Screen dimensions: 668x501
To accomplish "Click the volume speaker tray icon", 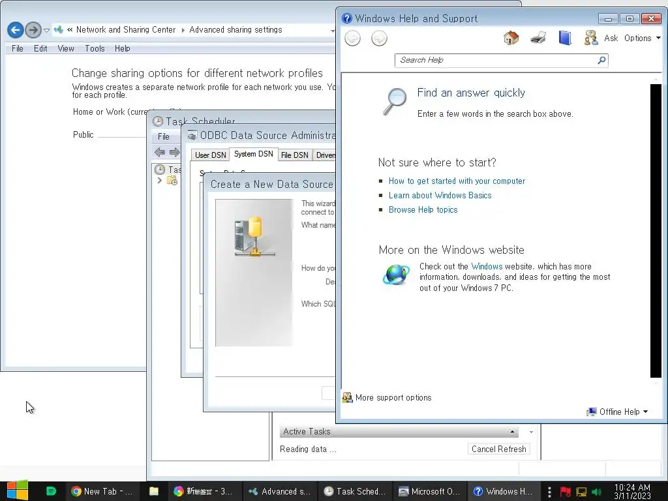I will (x=596, y=492).
